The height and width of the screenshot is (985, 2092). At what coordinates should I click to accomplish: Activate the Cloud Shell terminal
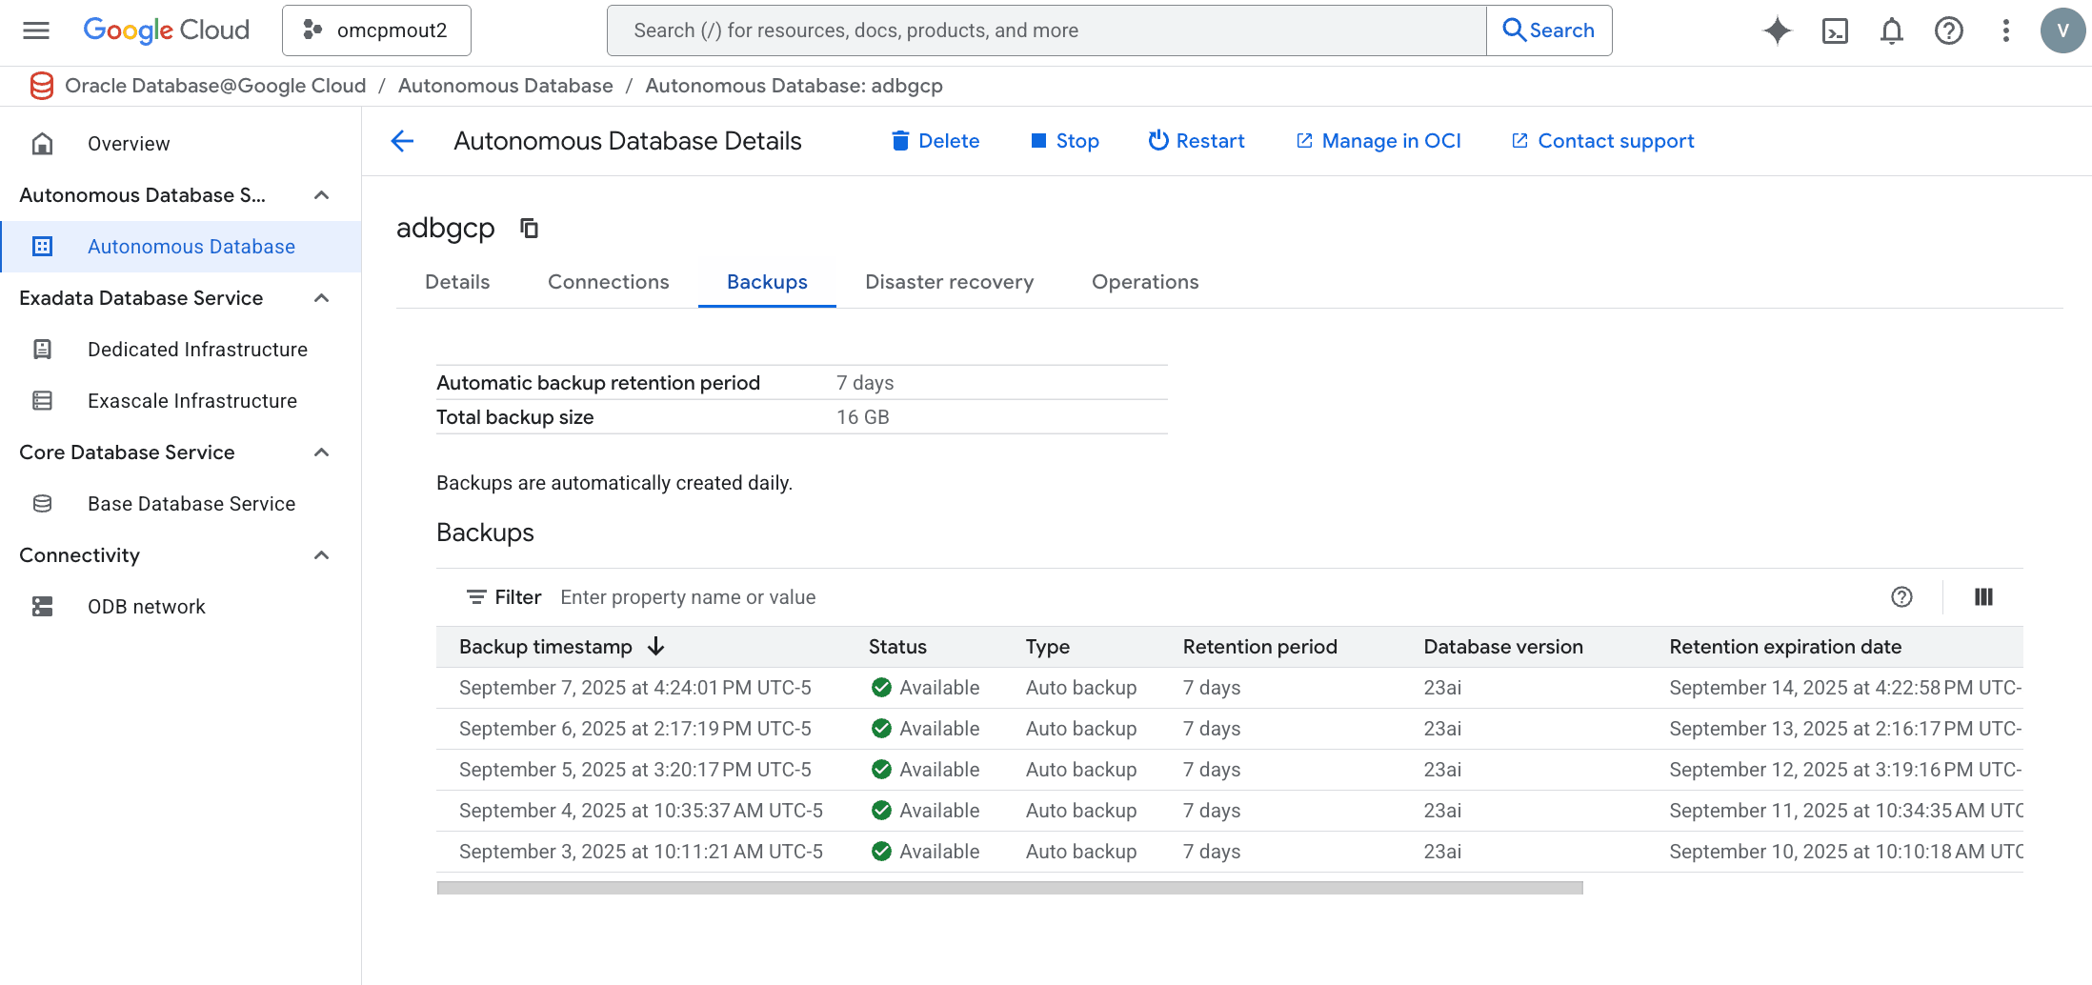[x=1835, y=30]
